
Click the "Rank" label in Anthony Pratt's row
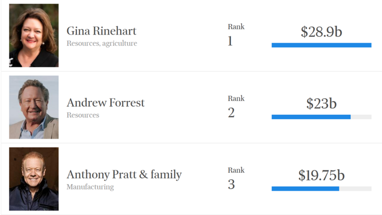(236, 170)
